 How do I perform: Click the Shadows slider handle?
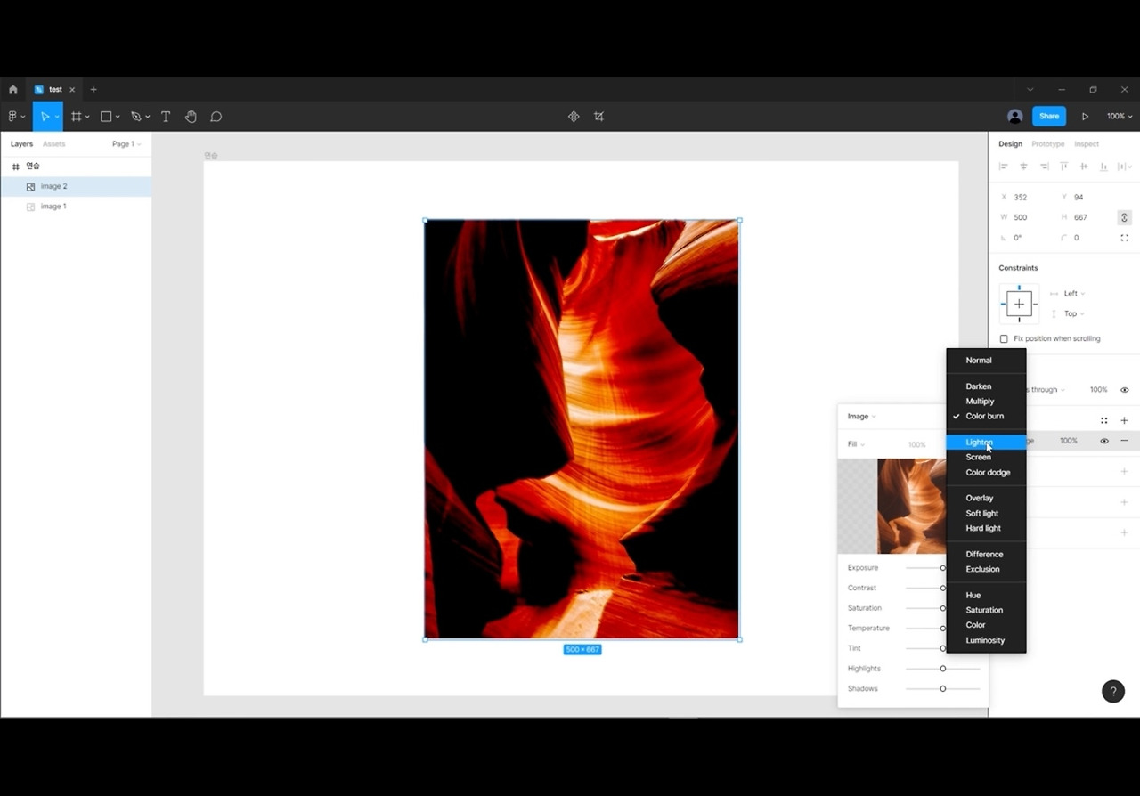[943, 689]
